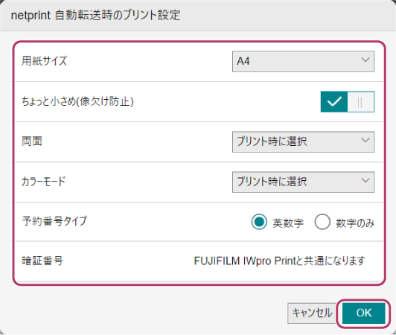
Task: Click the grip handle of the toggle switch
Action: [360, 102]
